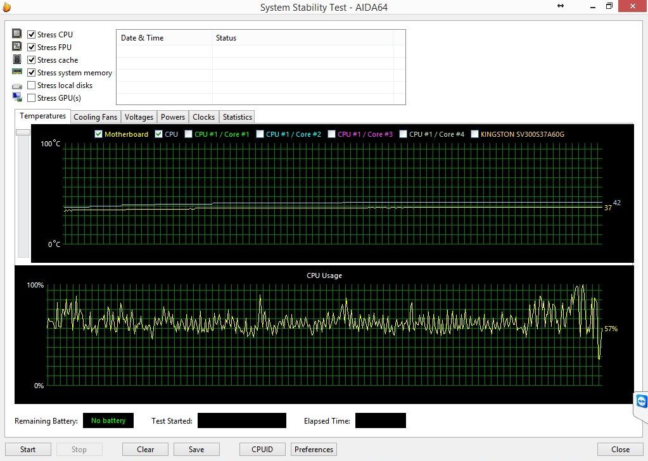Restore down the AIDA64 window
The image size is (648, 461).
point(609,6)
